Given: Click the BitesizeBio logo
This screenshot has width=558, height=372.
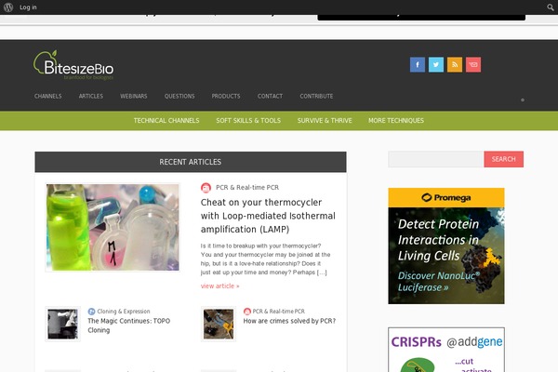Looking at the screenshot, I should 73,65.
